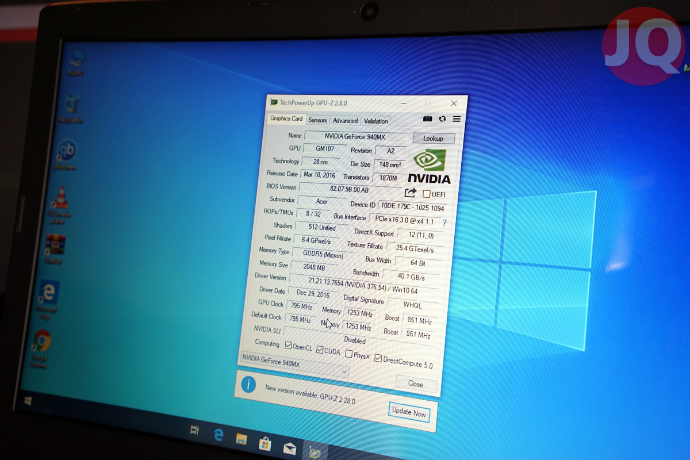Select the Google Chrome desktop shortcut
This screenshot has height=460, width=690.
[41, 348]
